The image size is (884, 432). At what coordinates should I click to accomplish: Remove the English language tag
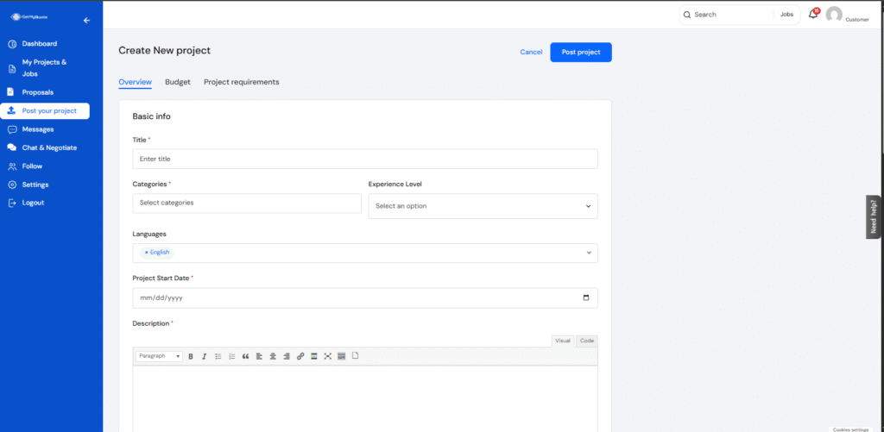pyautogui.click(x=146, y=253)
